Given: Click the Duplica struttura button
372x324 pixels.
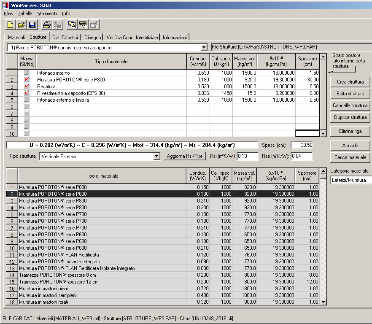Looking at the screenshot, I should point(350,117).
